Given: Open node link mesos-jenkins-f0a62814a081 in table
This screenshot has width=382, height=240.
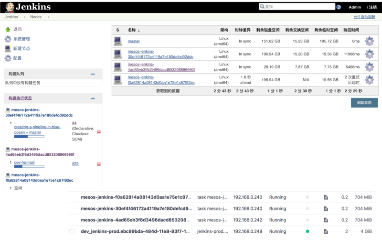Looking at the screenshot, I should point(161,80).
